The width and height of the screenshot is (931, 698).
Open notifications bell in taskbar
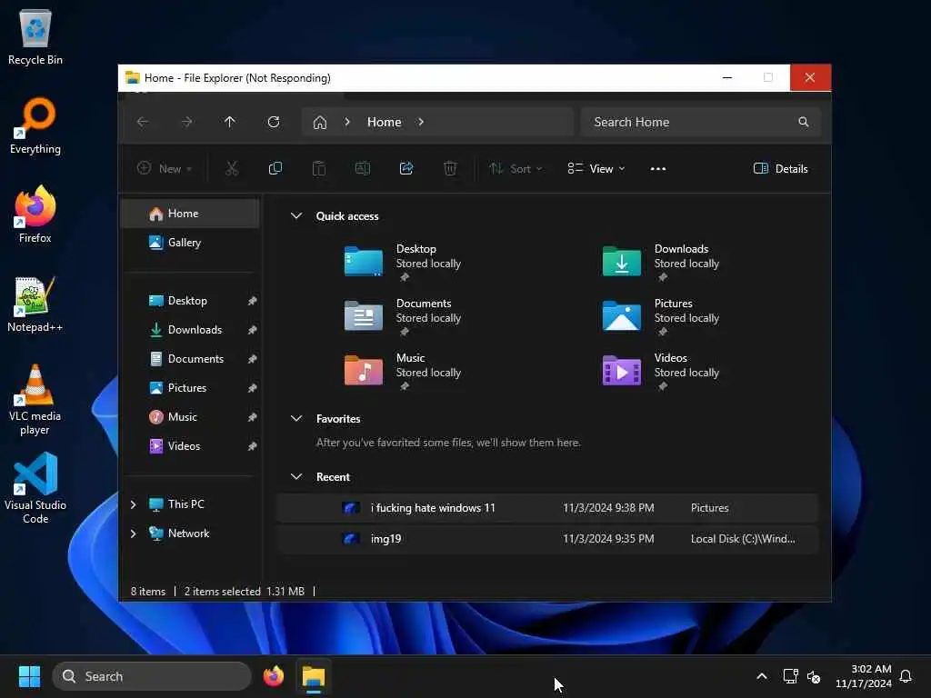pos(906,676)
